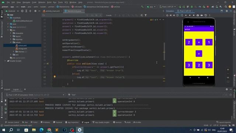Open the app run configuration dropdown

point(151,7)
